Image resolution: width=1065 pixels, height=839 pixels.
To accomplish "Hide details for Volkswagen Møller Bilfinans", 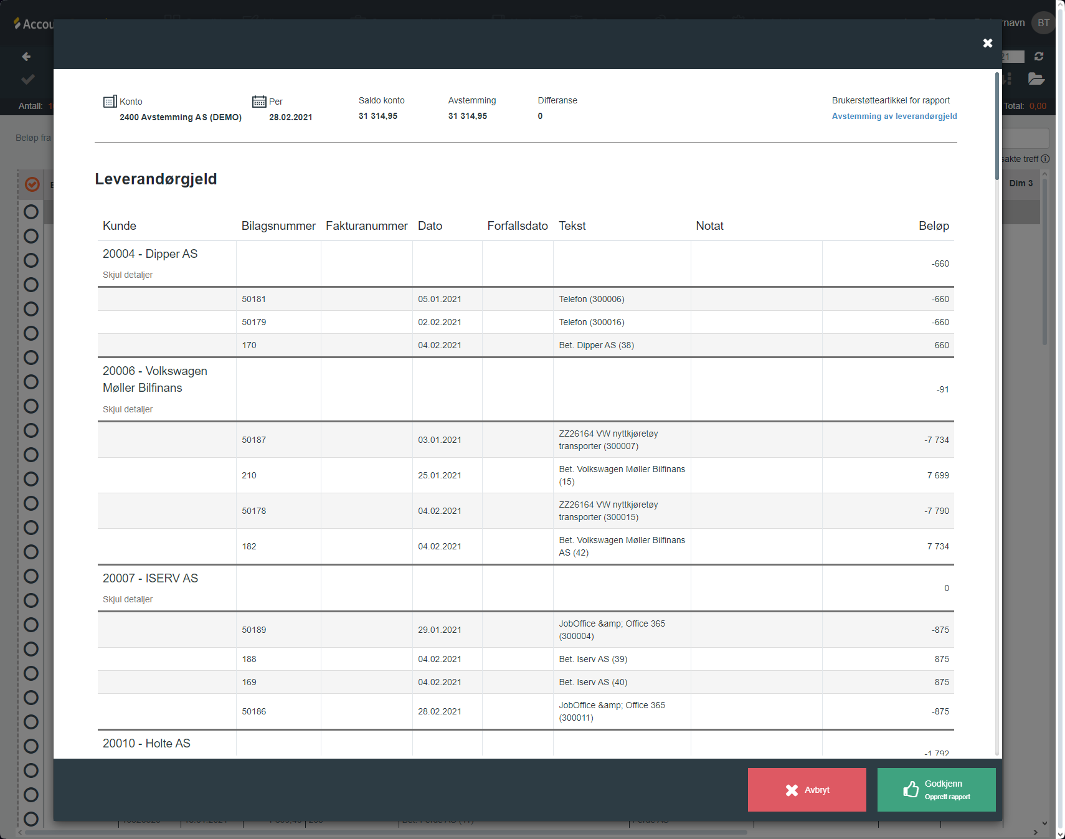I will (128, 409).
